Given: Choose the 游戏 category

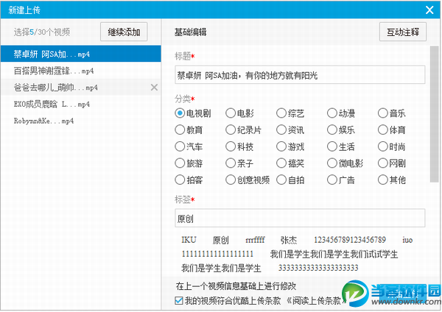Looking at the screenshot, I should coord(290,146).
